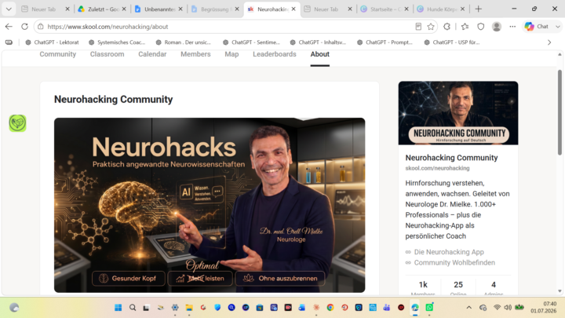Reload the page with the refresh icon
The image size is (565, 318).
coord(24,27)
